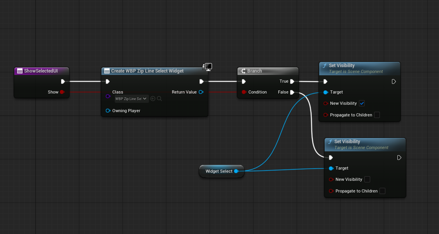Click the Branch Condition input pin
Viewport: 439px width, 234px height.
click(244, 92)
